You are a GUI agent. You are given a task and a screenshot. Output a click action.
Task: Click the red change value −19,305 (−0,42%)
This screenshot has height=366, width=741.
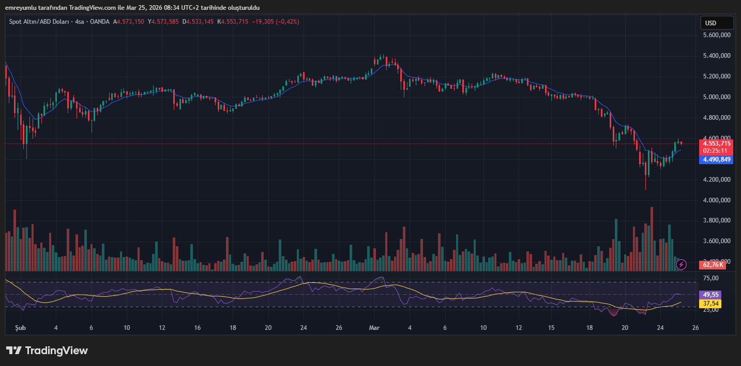(275, 22)
